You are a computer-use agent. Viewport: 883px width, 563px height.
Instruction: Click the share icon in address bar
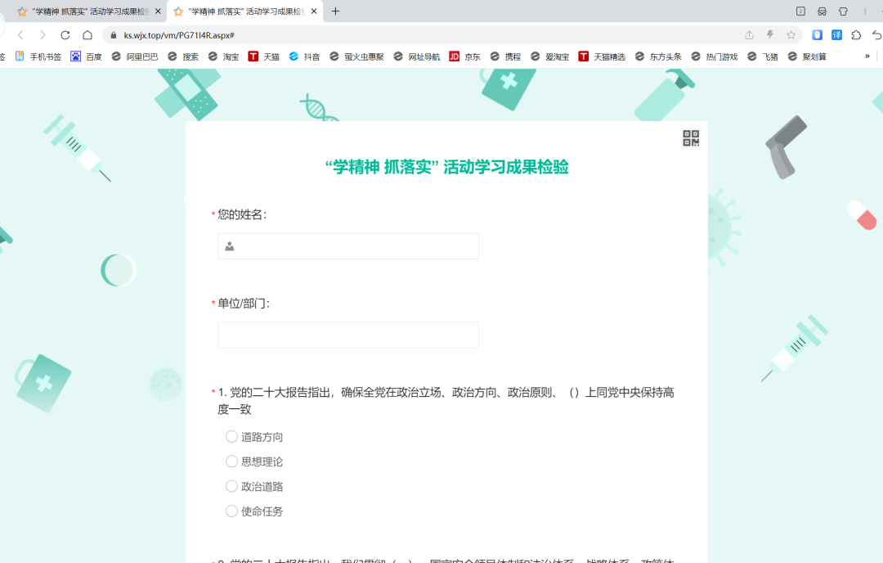point(749,35)
